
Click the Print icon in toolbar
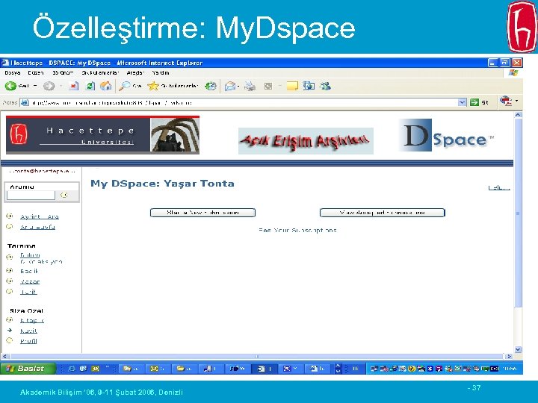click(250, 86)
